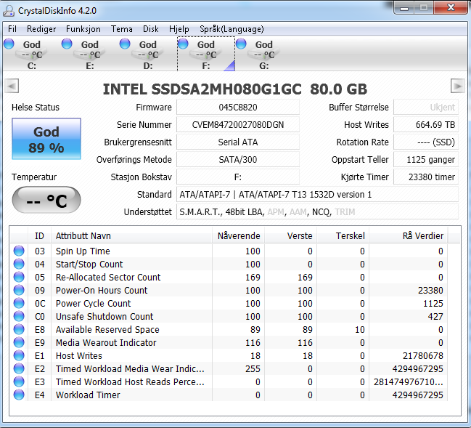The height and width of the screenshot is (428, 471).
Task: Select the Workload Timer attribute name
Action: coord(88,395)
